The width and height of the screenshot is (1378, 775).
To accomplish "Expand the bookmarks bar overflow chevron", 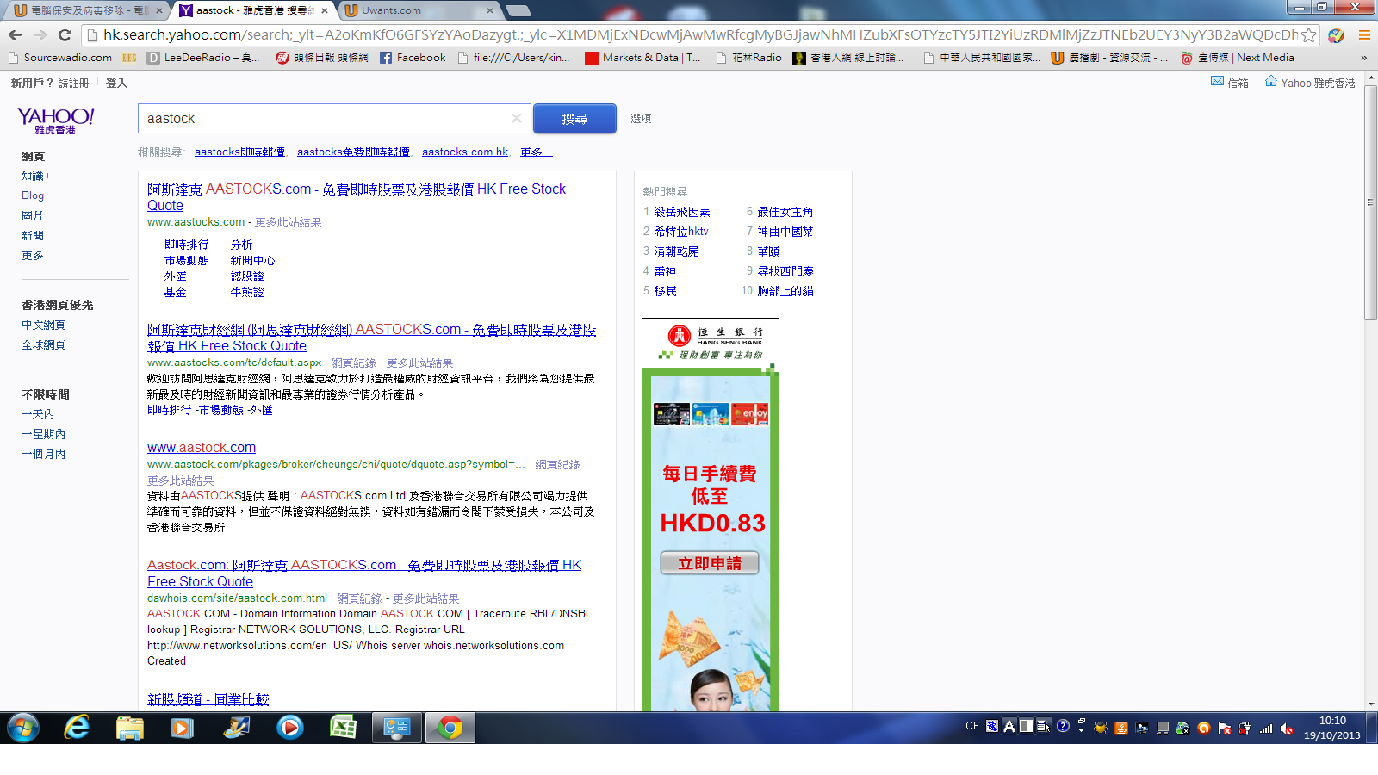I will [x=1363, y=58].
